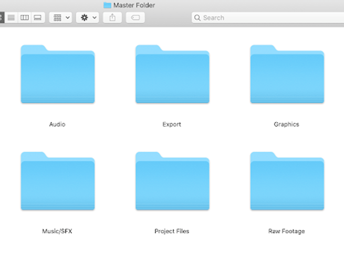Select the Audio folder icon
This screenshot has width=344, height=259.
[58, 74]
